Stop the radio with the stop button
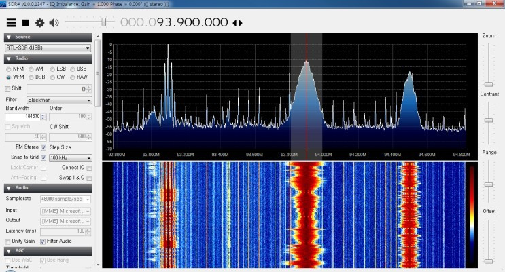The width and height of the screenshot is (505, 272). [x=26, y=23]
